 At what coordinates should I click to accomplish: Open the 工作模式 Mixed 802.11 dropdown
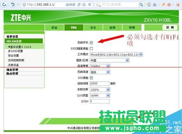click(116, 55)
